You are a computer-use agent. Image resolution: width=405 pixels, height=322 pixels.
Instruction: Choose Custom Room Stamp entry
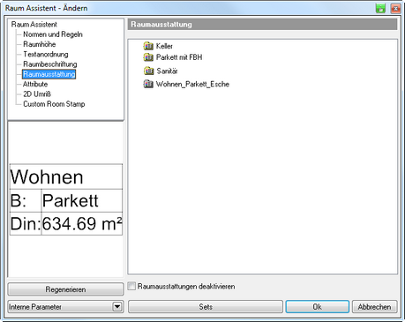coord(54,104)
